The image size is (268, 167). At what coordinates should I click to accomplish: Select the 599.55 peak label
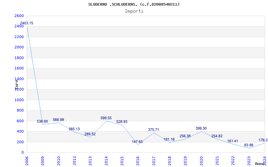[106, 118]
